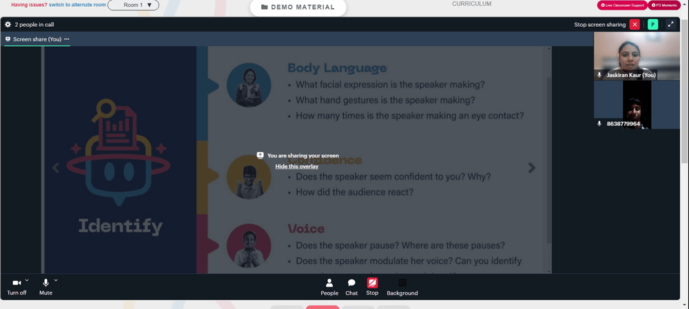Click the Body Language avatar icon
689x309 pixels.
249,85
